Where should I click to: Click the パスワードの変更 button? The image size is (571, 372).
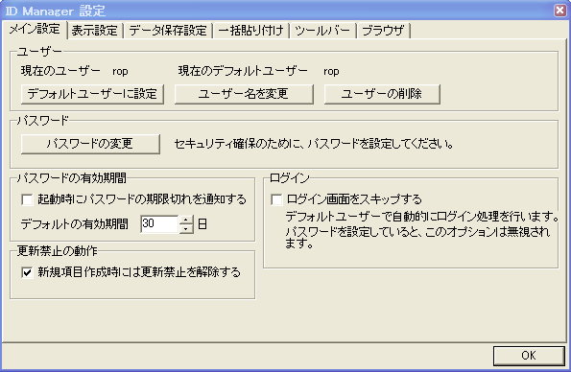point(90,144)
